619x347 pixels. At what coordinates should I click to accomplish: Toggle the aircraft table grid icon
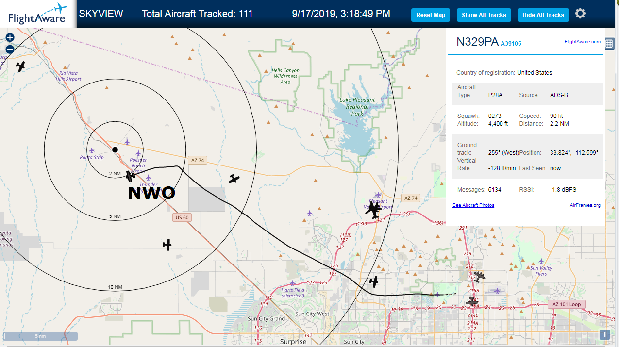pyautogui.click(x=609, y=43)
